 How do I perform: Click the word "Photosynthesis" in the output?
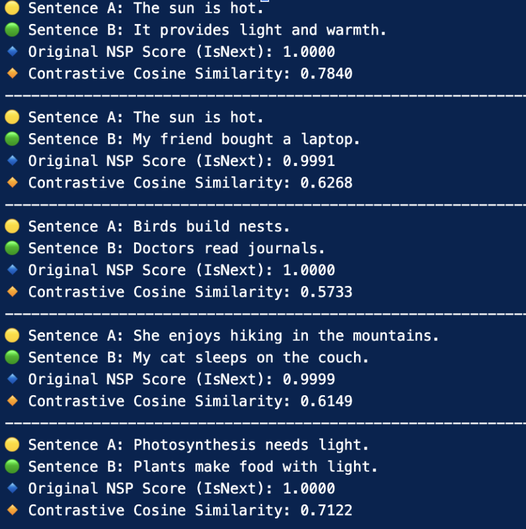(194, 444)
